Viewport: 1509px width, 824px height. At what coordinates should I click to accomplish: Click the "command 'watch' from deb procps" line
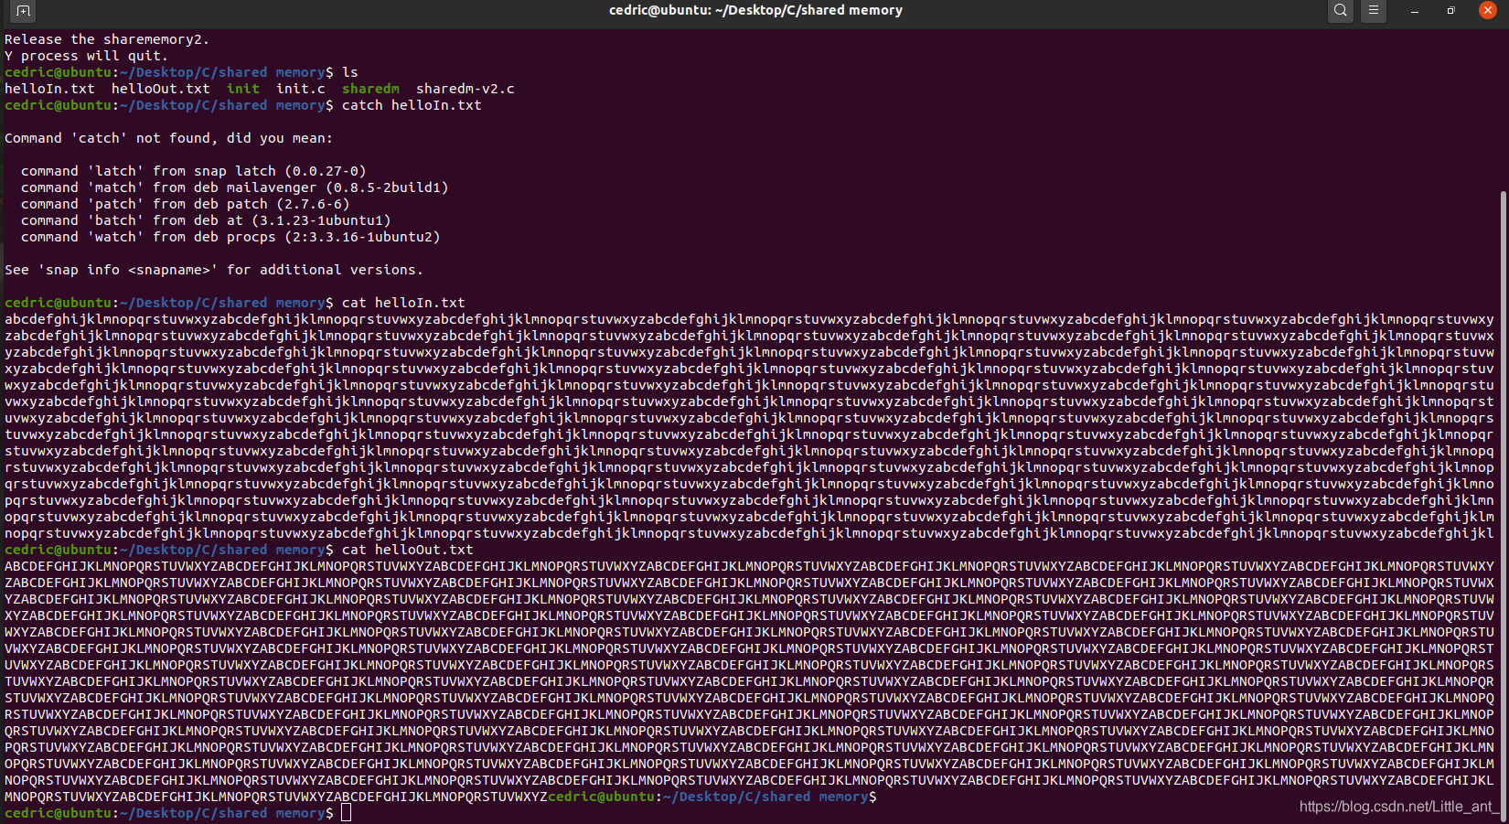click(230, 237)
